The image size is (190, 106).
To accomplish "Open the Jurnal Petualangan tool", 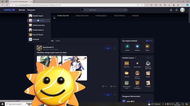I will (x=137, y=85).
